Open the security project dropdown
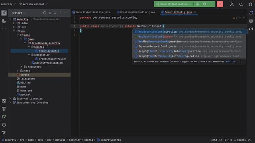This screenshot has width=255, height=143. 8,4
